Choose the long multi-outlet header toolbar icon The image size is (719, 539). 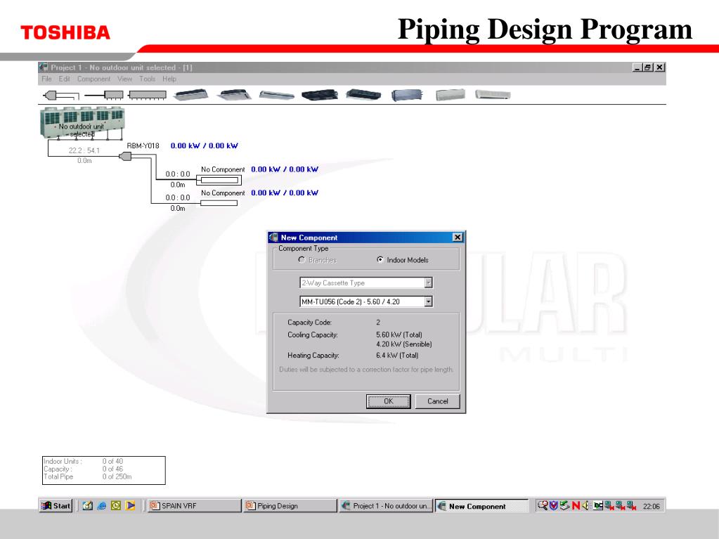coord(147,96)
